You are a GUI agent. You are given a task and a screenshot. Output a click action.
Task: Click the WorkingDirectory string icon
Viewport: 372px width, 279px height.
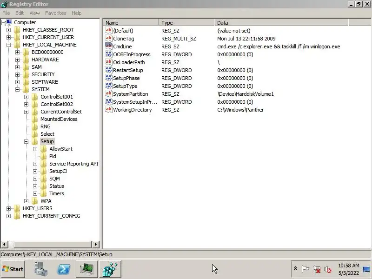tap(109, 109)
